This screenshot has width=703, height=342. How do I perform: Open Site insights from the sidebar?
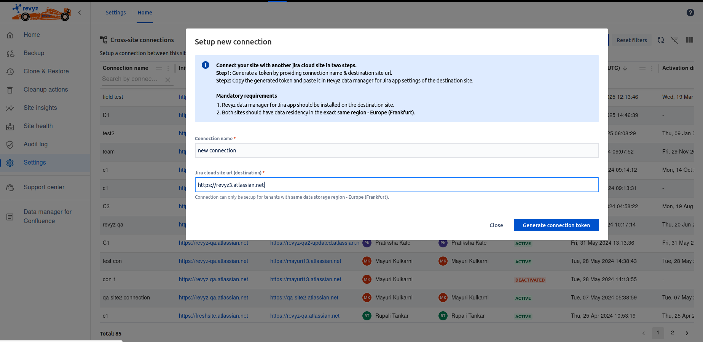coord(10,108)
